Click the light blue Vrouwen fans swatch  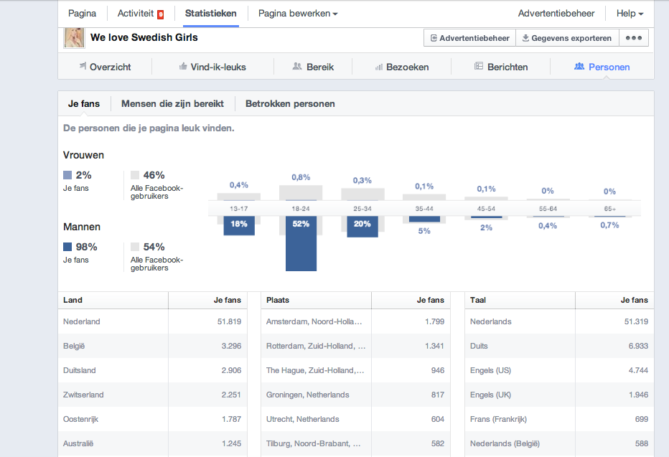pyautogui.click(x=67, y=175)
